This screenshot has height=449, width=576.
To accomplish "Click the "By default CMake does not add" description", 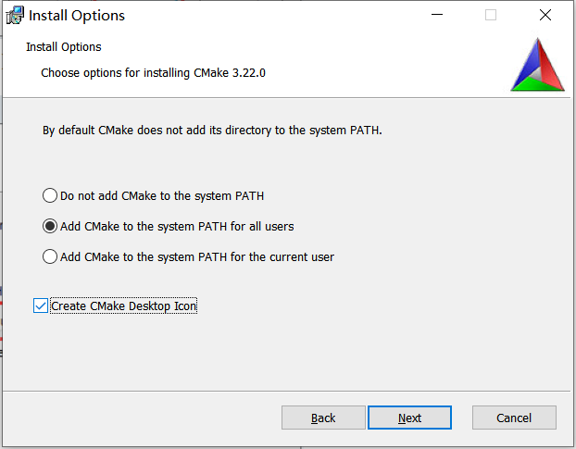I will (x=212, y=131).
